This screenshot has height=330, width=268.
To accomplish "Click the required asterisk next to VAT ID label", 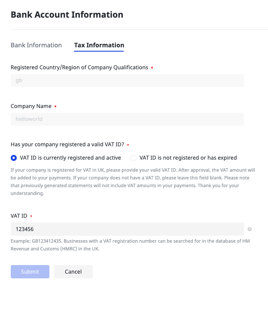I will point(31,216).
